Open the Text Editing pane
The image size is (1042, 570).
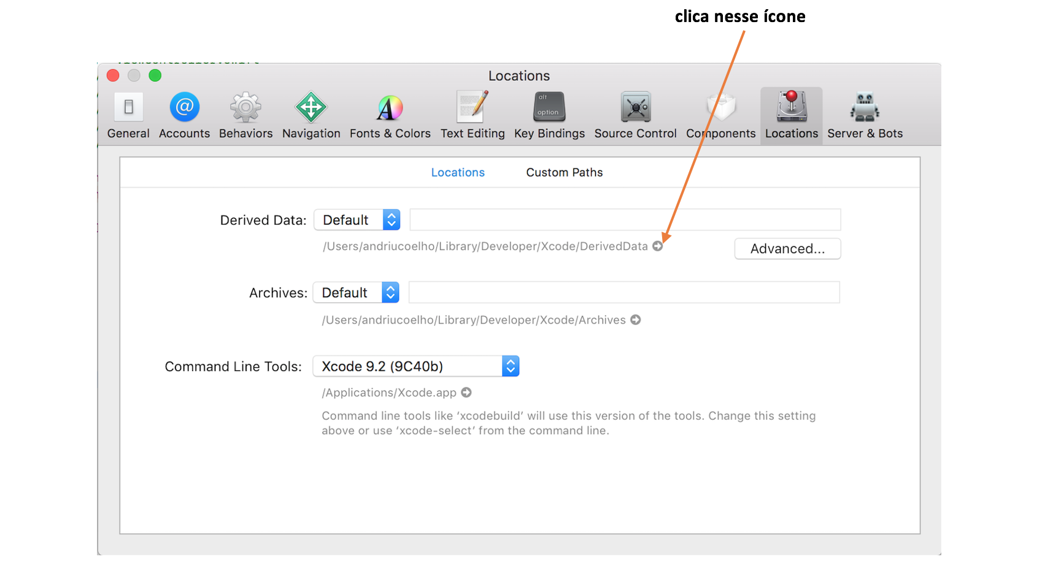[x=473, y=115]
